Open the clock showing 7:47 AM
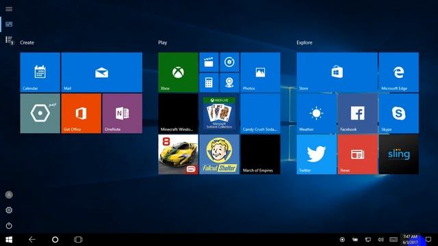This screenshot has width=438, height=246. coord(410,240)
